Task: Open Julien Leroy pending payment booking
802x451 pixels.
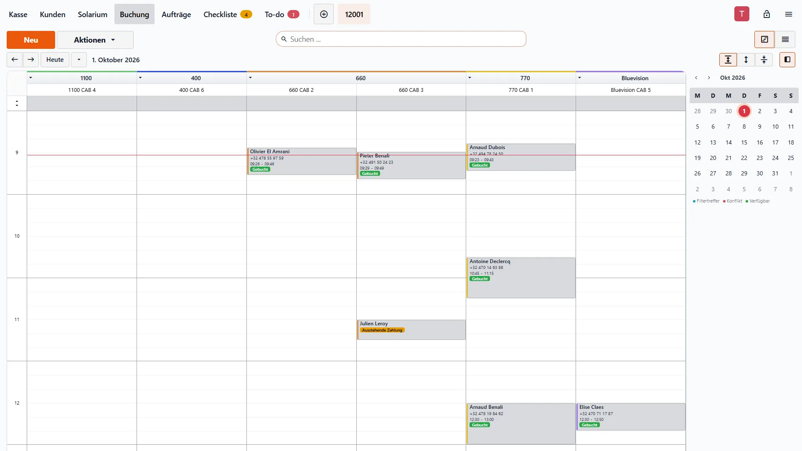Action: tap(411, 330)
